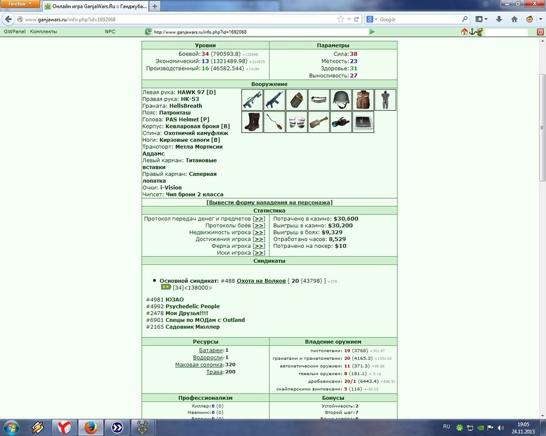The width and height of the screenshot is (546, 436).
Task: Click the Firefox icon in the taskbar
Action: (91, 427)
